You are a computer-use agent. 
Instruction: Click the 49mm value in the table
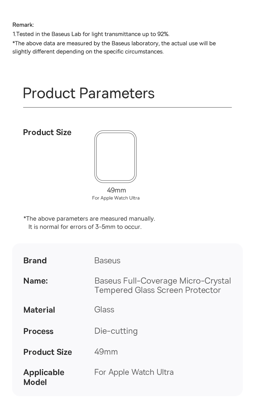106,352
